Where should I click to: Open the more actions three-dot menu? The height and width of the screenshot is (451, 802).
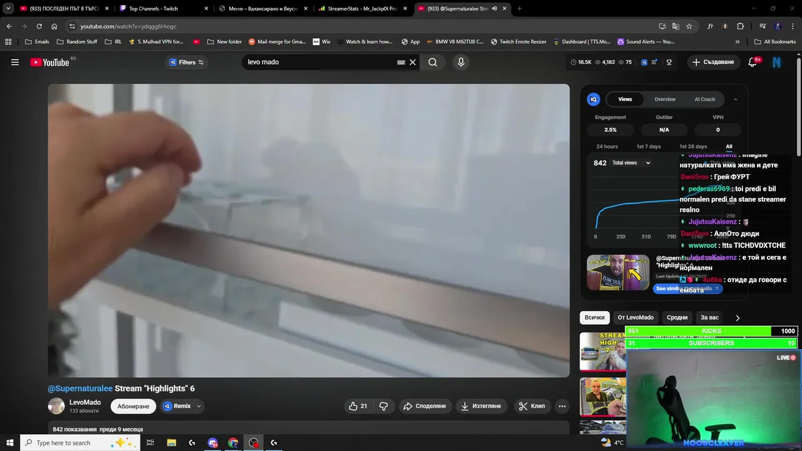point(562,406)
